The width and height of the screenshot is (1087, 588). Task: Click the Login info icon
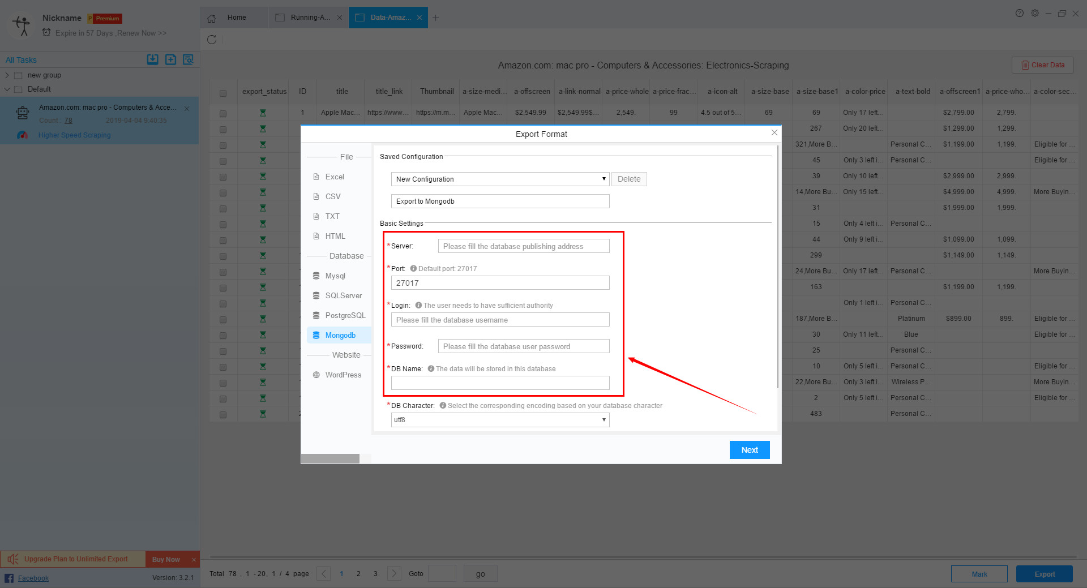(418, 306)
